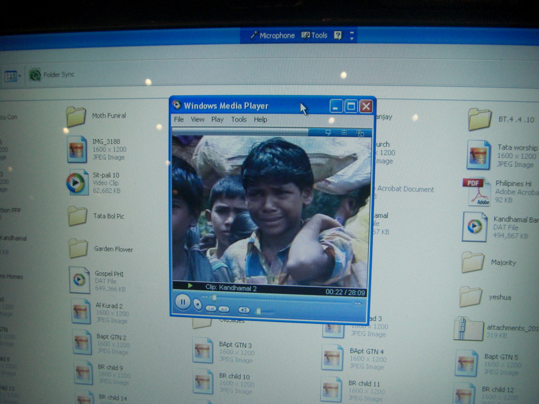539x404 pixels.
Task: Select the yeshua folder
Action: (x=486, y=296)
